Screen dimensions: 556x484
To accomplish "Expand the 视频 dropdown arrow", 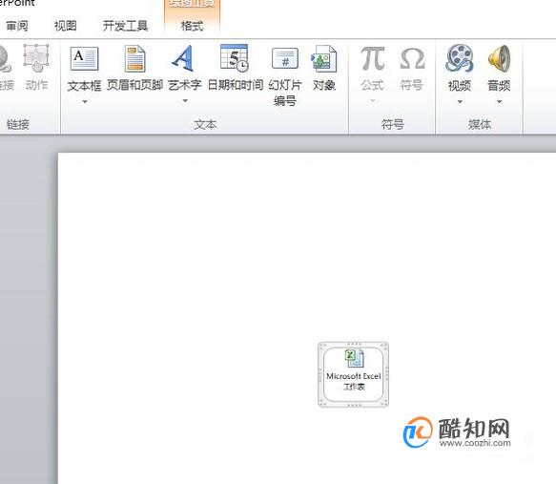I will tap(460, 102).
